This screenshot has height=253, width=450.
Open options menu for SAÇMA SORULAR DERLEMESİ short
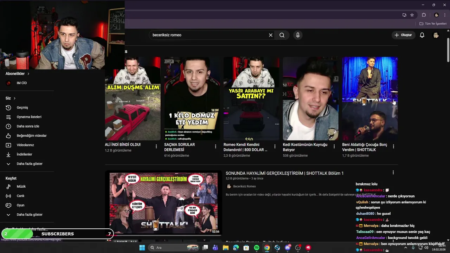[x=216, y=147]
